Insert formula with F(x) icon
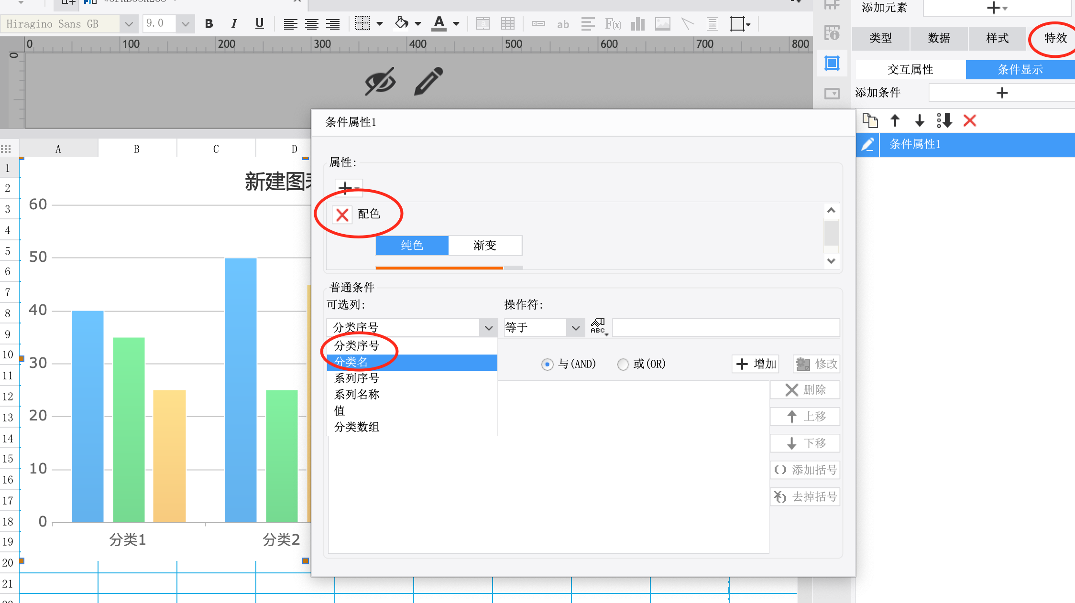The height and width of the screenshot is (603, 1075). pos(613,24)
